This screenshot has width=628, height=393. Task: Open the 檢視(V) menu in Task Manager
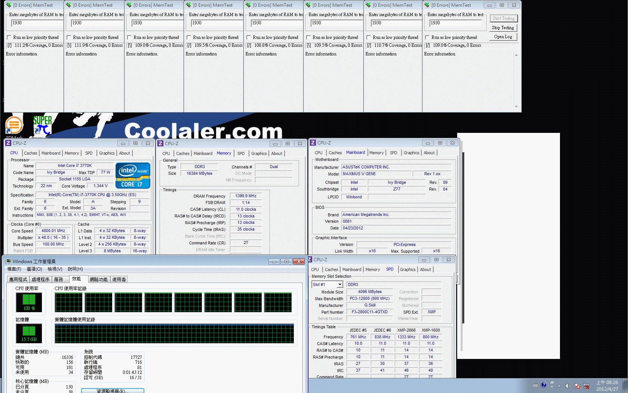coord(55,269)
